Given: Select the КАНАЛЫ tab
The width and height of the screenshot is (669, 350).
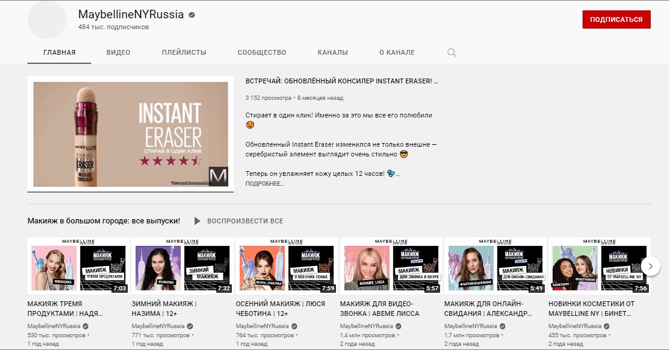Looking at the screenshot, I should tap(332, 52).
